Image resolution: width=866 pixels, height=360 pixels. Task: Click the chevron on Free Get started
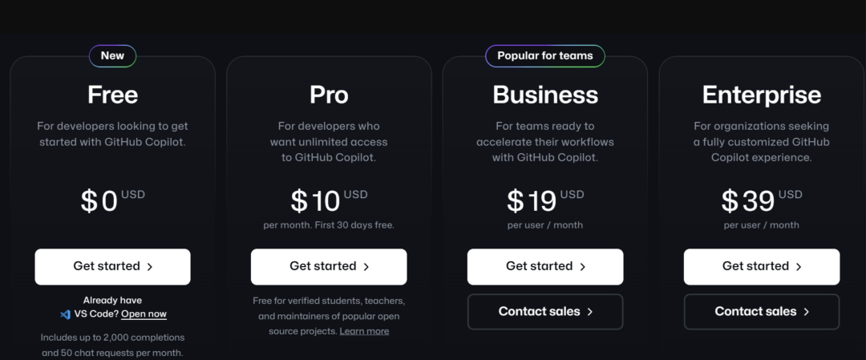[150, 267]
